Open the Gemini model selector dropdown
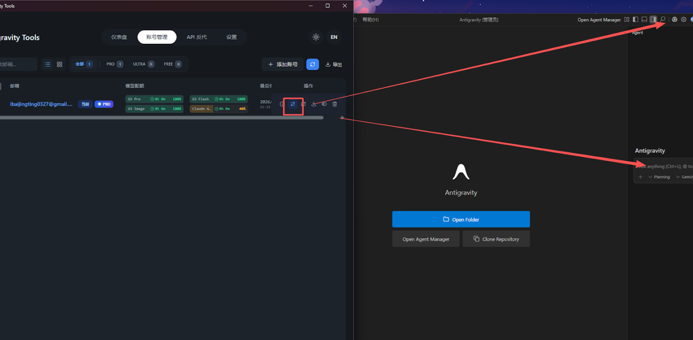The width and height of the screenshot is (693, 340). (687, 176)
